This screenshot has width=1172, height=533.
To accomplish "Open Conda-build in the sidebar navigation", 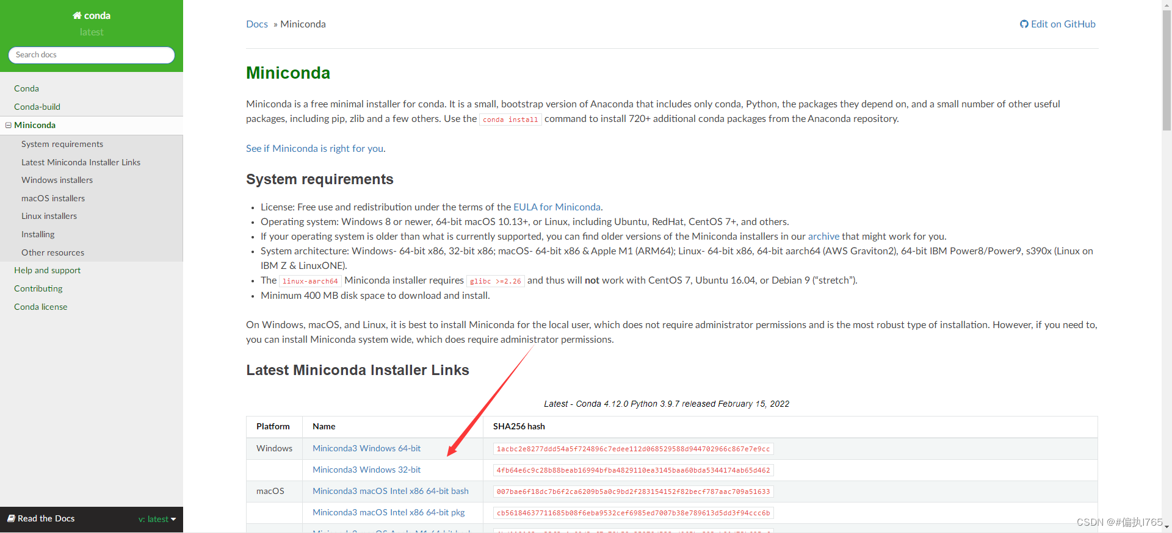I will point(37,107).
